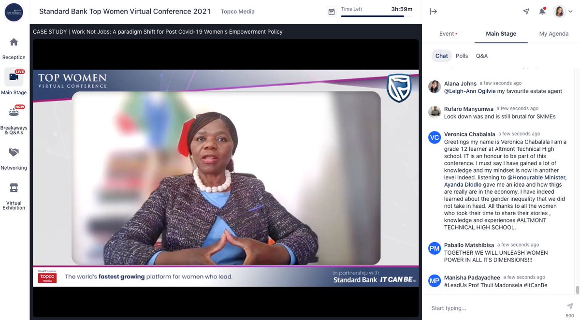Click Rufaro Manyumwa's avatar in chat
This screenshot has height=320, width=580.
click(x=435, y=112)
